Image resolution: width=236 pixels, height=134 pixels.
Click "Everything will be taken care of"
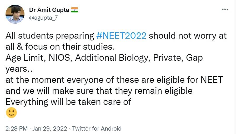pyautogui.click(x=68, y=102)
